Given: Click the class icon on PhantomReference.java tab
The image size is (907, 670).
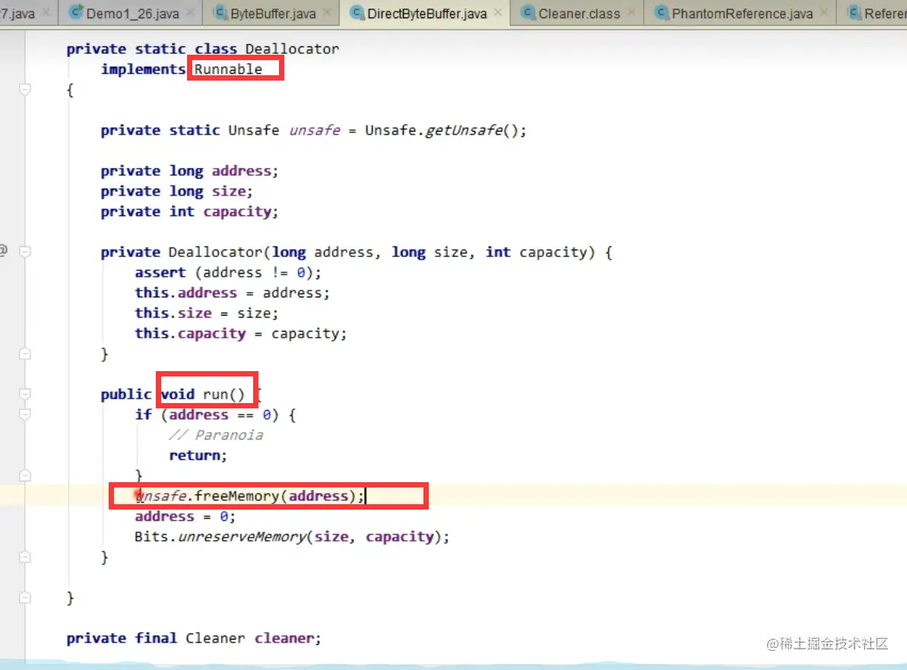Looking at the screenshot, I should pyautogui.click(x=661, y=12).
